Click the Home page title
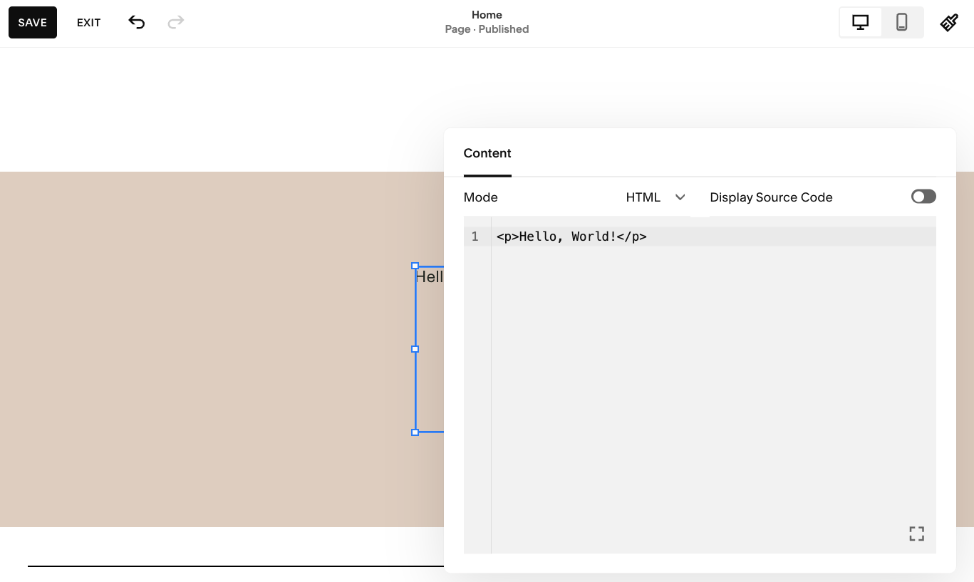The width and height of the screenshot is (974, 582). pos(487,14)
